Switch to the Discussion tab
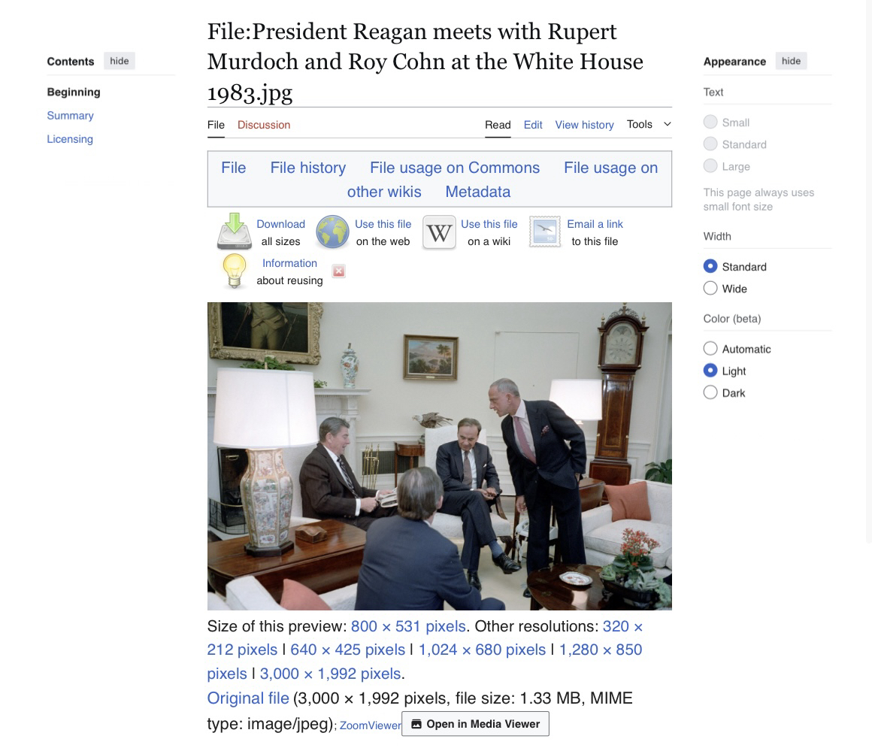The width and height of the screenshot is (872, 748). [264, 125]
